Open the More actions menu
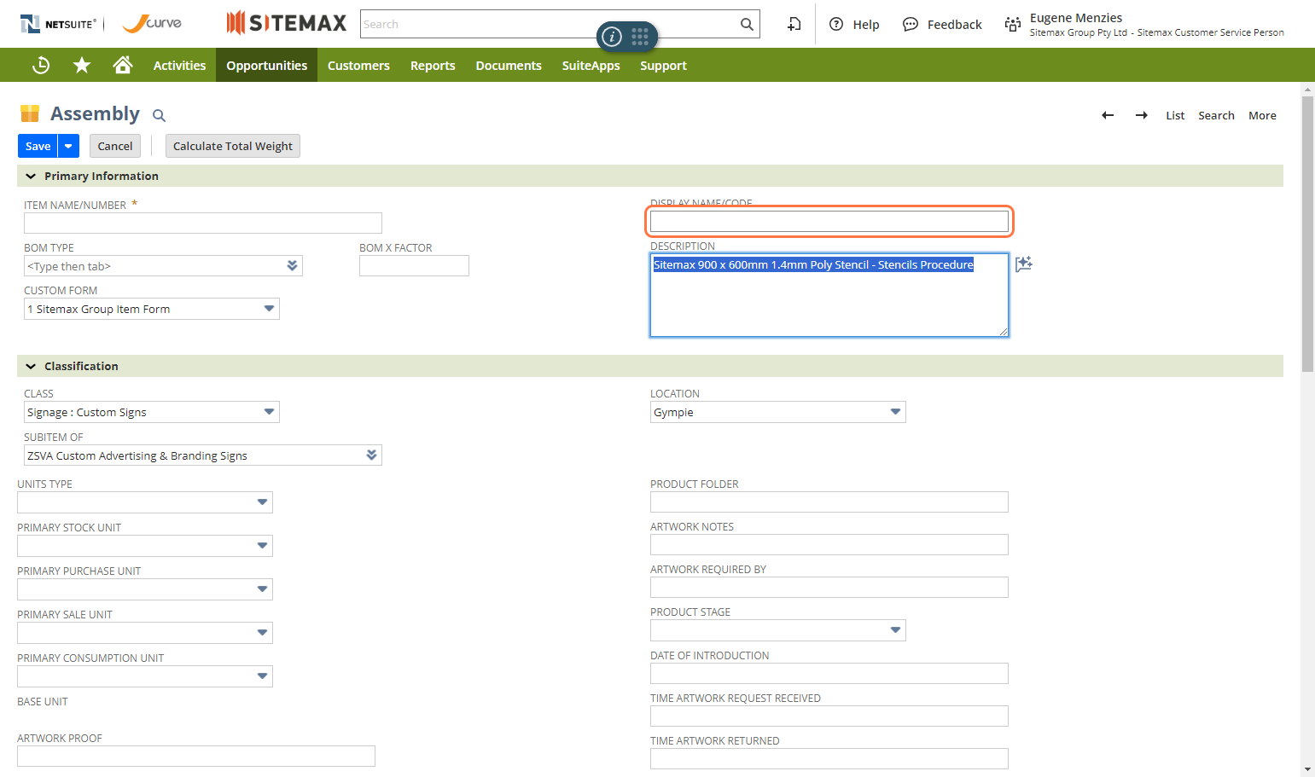 click(x=1262, y=115)
